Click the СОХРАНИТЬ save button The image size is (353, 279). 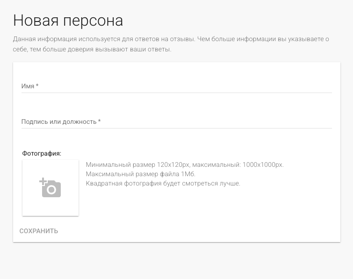pyautogui.click(x=39, y=231)
